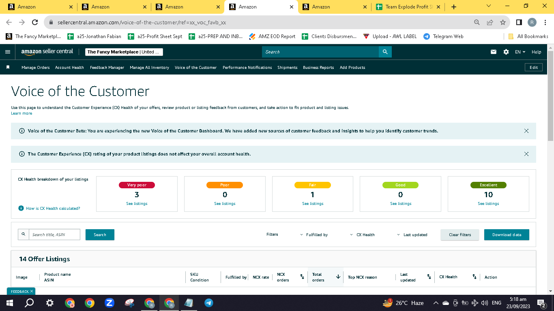This screenshot has width=554, height=311.
Task: Open Windows Settings gear in taskbar
Action: click(x=49, y=303)
